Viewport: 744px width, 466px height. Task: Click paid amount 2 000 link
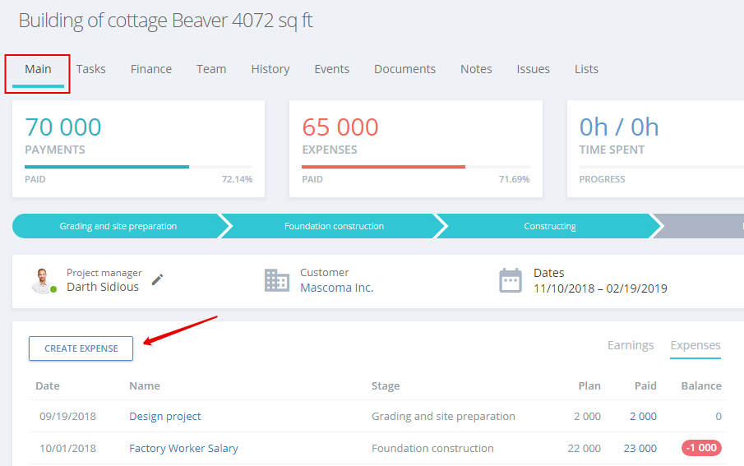643,416
